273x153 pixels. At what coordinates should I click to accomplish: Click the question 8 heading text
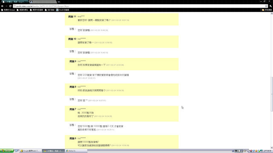73,87
